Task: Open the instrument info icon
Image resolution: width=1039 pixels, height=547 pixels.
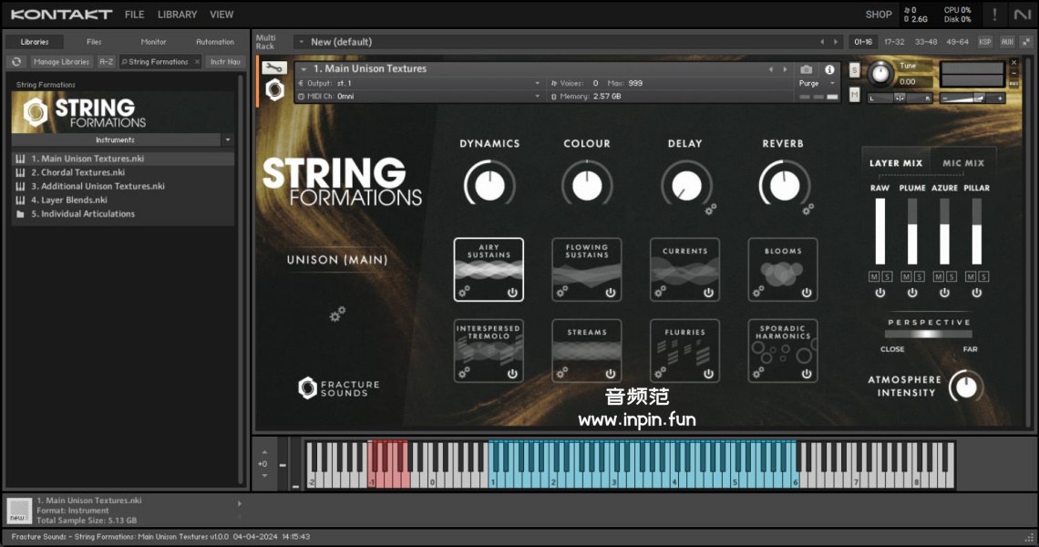Action: [829, 69]
